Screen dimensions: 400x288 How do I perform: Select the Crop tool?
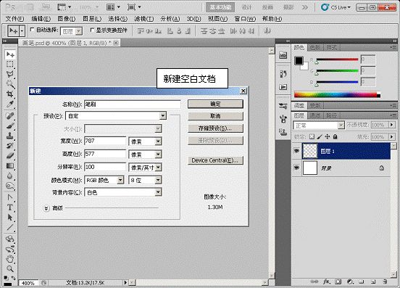(10, 94)
